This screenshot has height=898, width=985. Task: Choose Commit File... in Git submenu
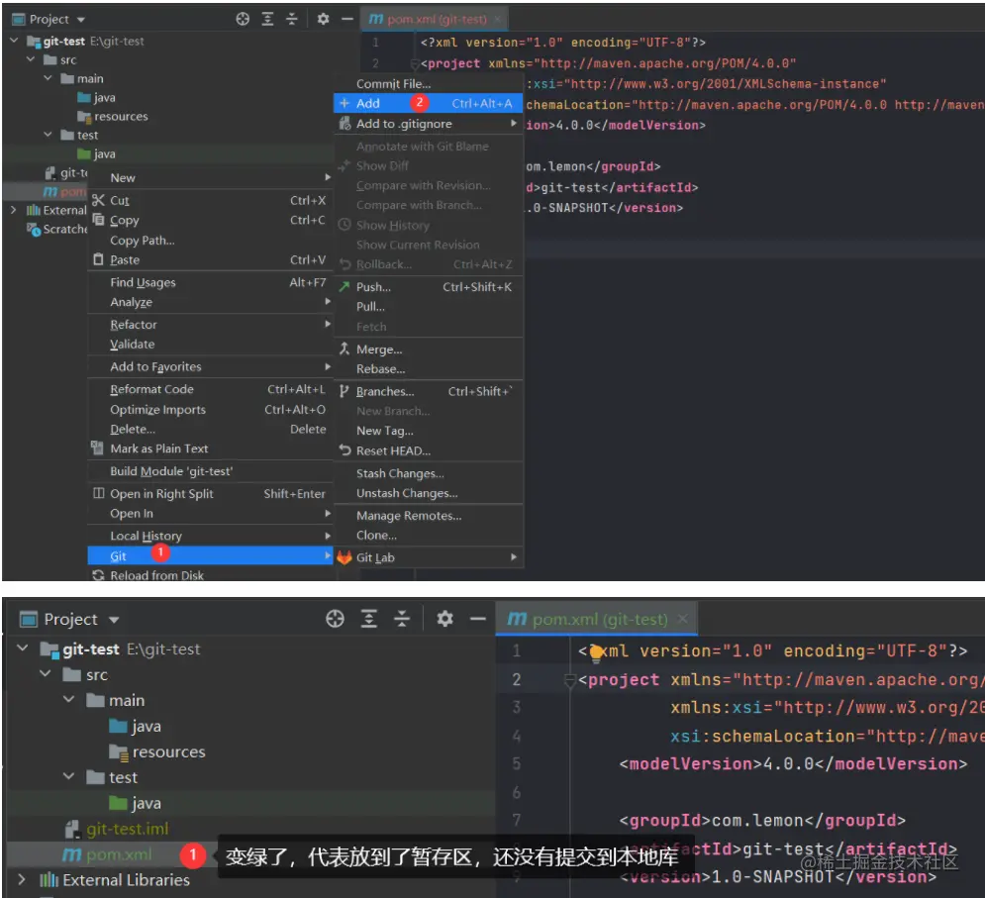pyautogui.click(x=429, y=83)
